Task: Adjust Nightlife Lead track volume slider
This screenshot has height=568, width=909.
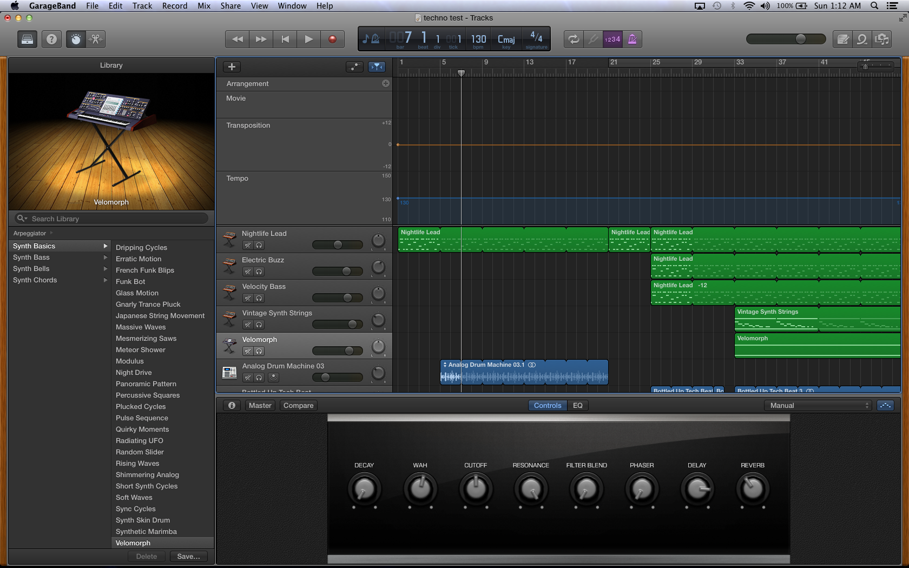Action: coord(338,245)
